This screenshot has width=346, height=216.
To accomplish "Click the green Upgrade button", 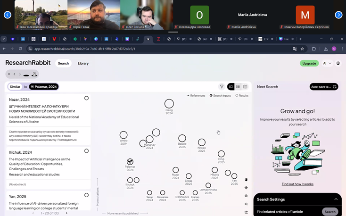I will click(x=309, y=63).
